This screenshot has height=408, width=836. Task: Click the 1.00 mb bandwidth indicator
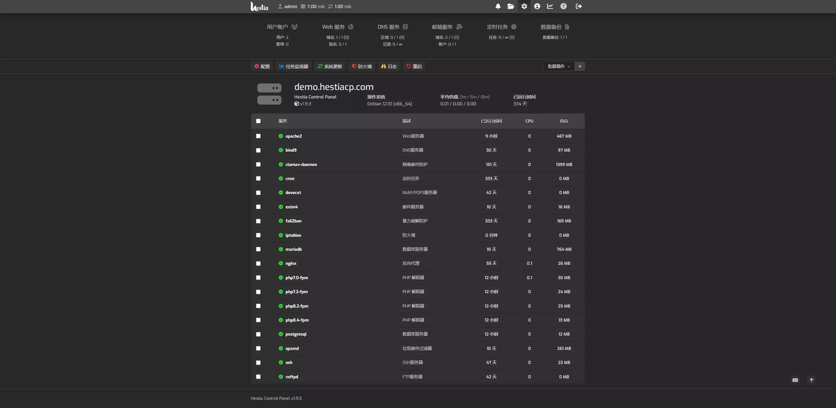click(x=340, y=7)
